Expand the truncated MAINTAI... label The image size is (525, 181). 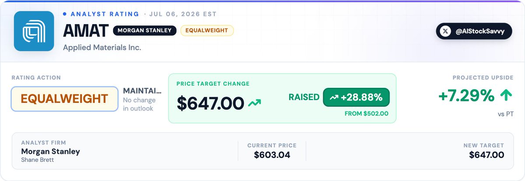(142, 90)
